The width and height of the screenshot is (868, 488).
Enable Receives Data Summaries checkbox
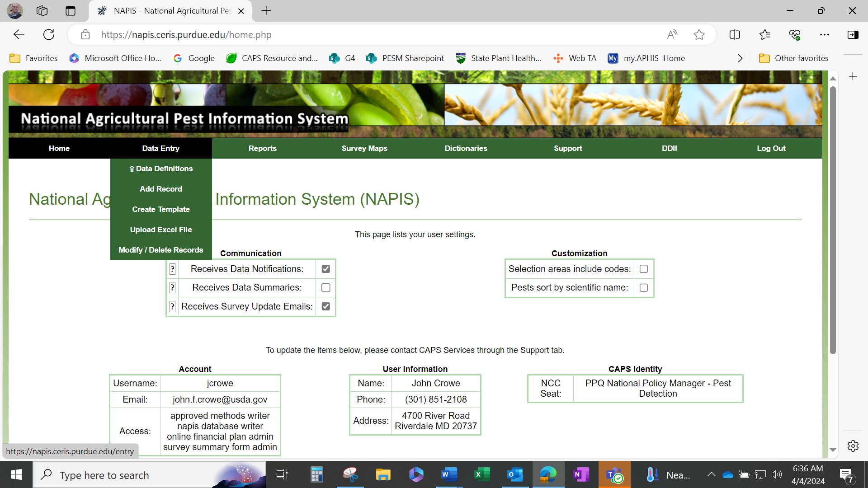point(325,288)
